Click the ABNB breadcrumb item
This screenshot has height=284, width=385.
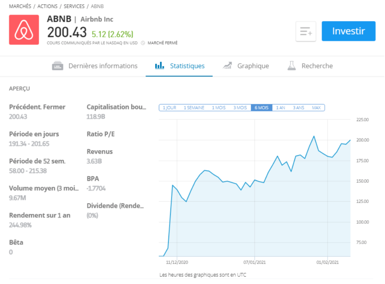(x=97, y=6)
